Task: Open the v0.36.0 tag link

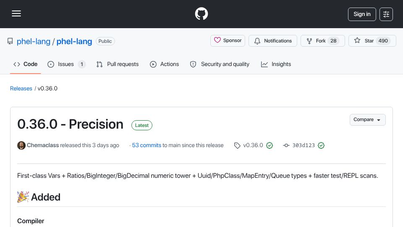Action: [x=253, y=145]
